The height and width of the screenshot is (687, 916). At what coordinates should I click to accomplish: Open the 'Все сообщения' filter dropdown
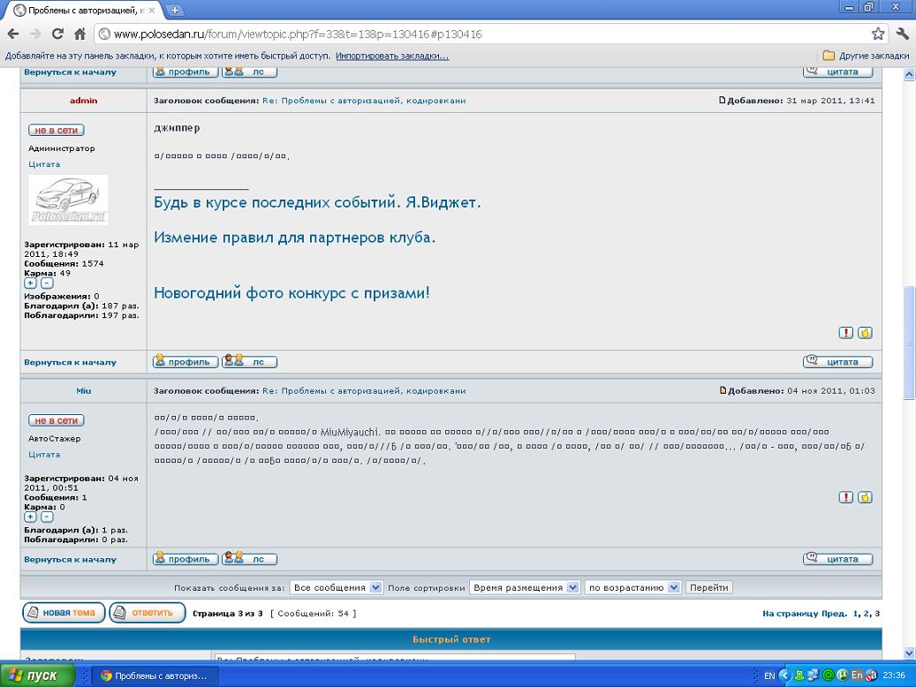(337, 587)
